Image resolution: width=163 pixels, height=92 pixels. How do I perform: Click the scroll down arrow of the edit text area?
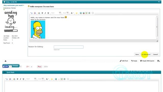157,38
